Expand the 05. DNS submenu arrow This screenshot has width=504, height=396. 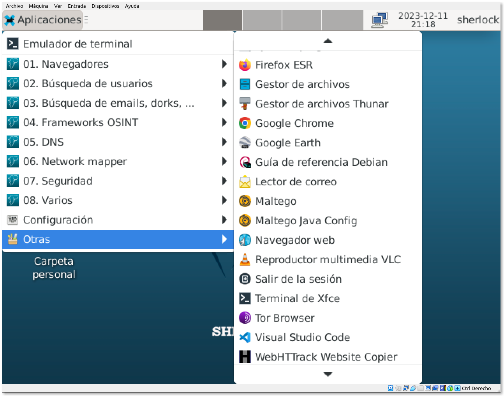(224, 142)
